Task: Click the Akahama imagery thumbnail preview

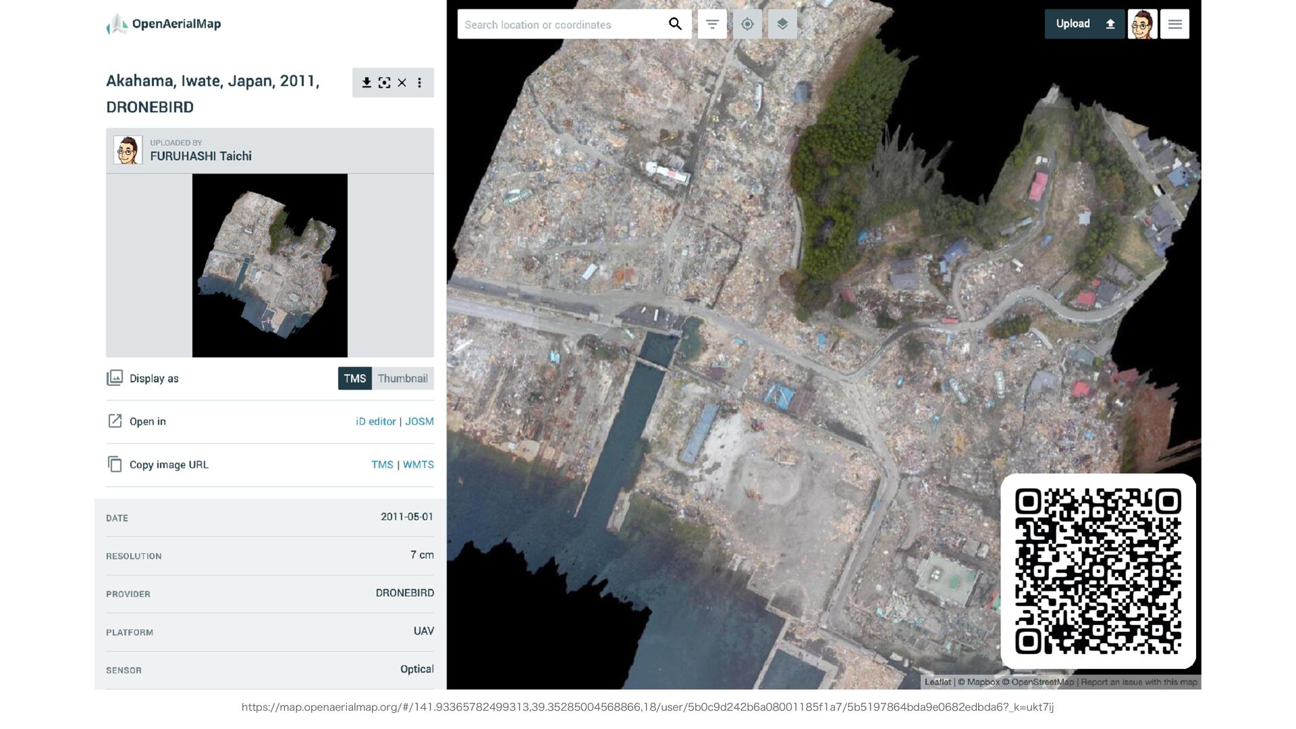Action: tap(269, 265)
